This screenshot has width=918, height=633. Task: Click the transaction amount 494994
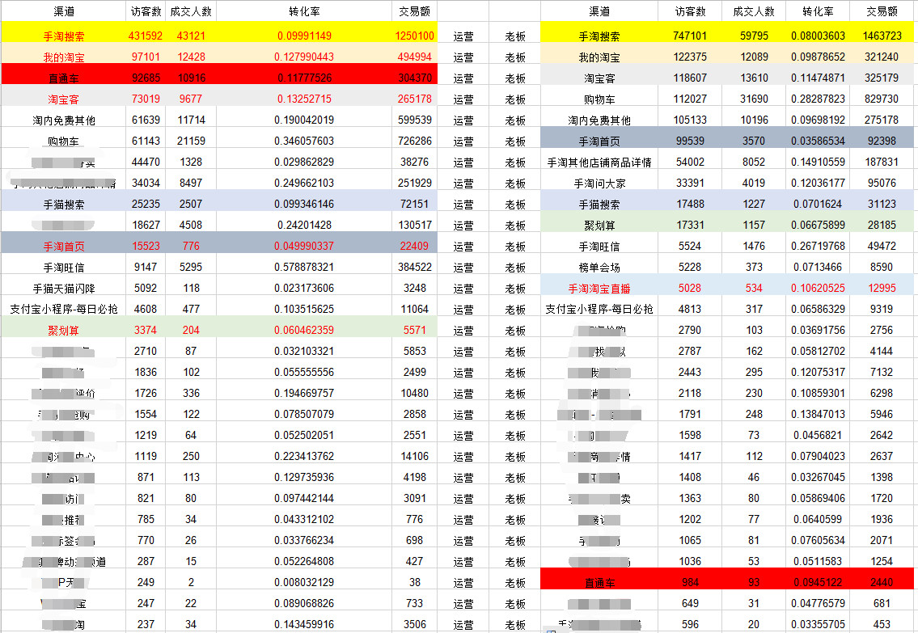click(414, 57)
